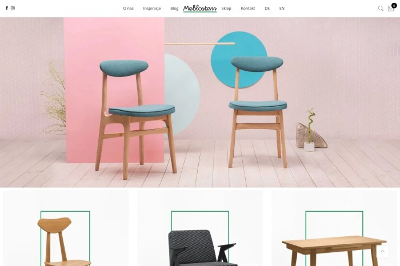Click the right turquoise chair in banner
Image resolution: width=400 pixels, height=266 pixels.
258,112
